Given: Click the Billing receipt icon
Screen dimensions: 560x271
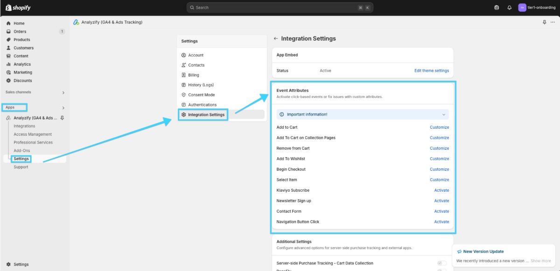Looking at the screenshot, I should (184, 75).
